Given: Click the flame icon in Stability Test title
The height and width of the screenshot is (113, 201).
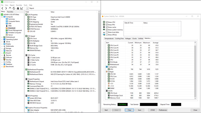Looking at the screenshot, I should coord(102,16).
